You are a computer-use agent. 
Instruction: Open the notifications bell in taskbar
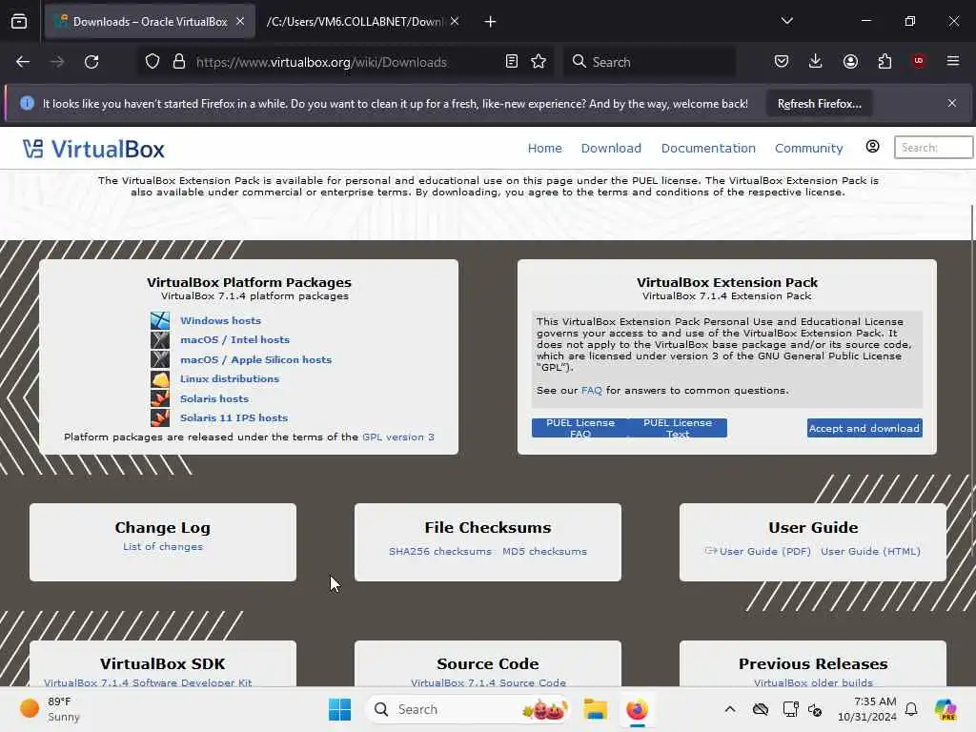click(x=911, y=709)
